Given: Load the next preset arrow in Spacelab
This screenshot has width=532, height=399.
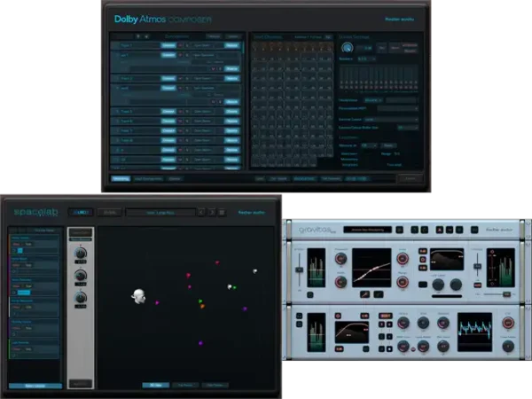Looking at the screenshot, I should pos(211,213).
